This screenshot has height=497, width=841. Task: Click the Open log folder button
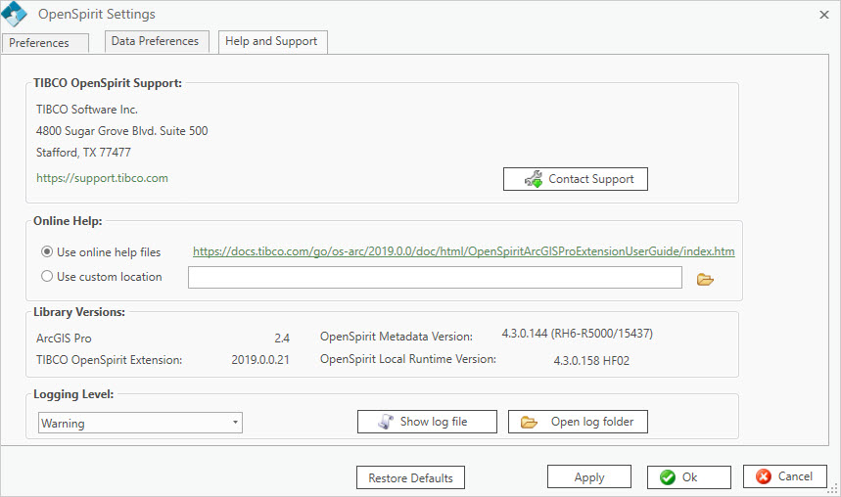click(578, 422)
